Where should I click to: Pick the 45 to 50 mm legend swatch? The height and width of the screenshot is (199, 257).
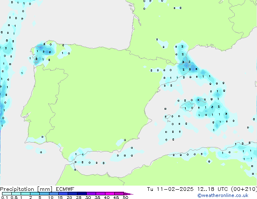tap(119, 194)
